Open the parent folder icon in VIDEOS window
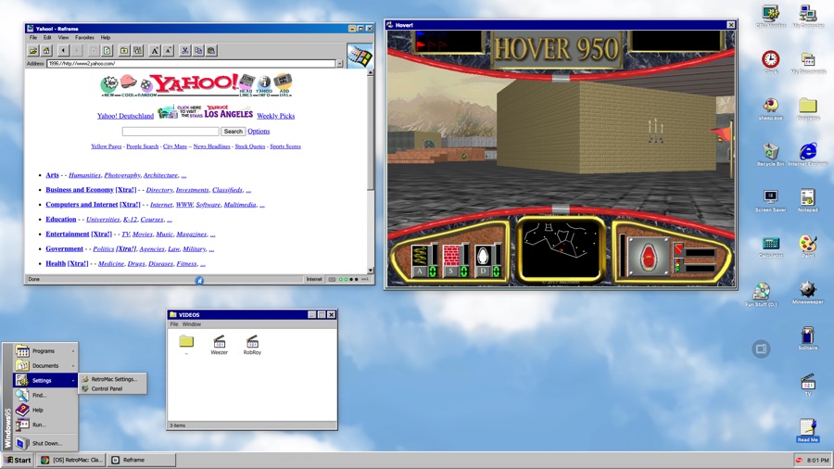The width and height of the screenshot is (834, 469). (186, 344)
